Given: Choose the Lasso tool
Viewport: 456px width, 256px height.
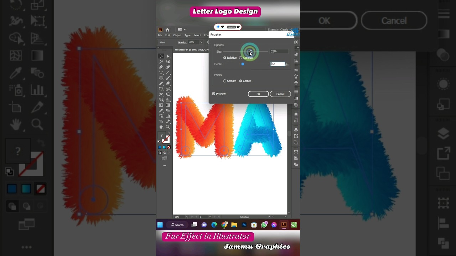Looking at the screenshot, I should pos(168,62).
